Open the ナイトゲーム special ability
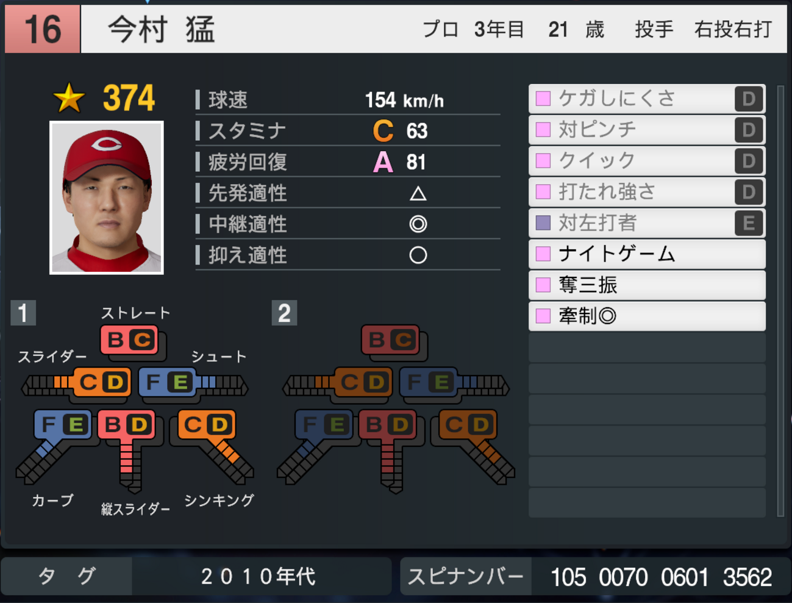 [647, 254]
